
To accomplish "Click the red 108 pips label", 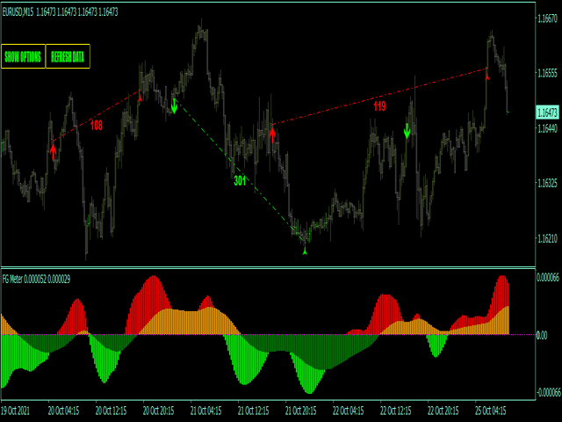I will (97, 125).
